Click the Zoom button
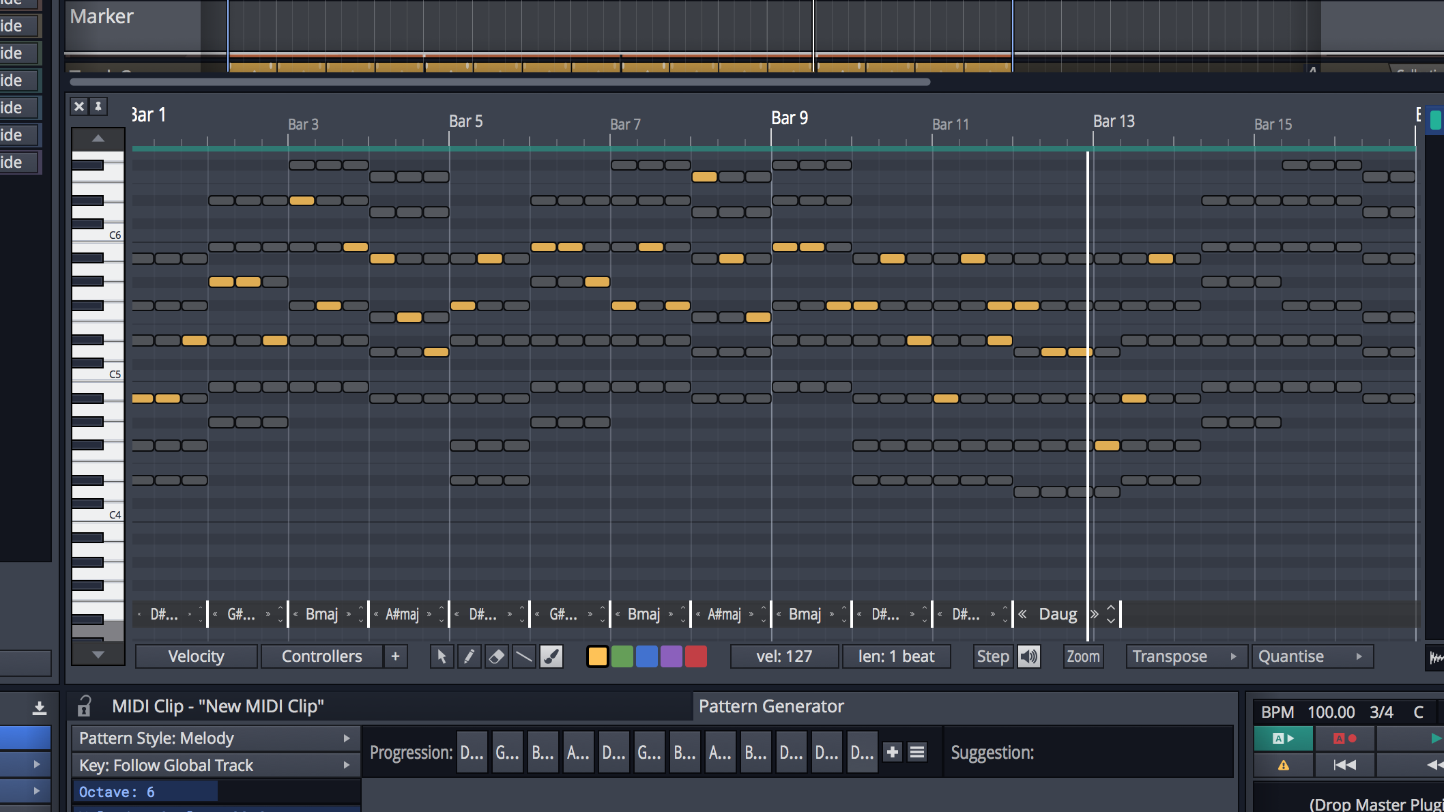Image resolution: width=1444 pixels, height=812 pixels. 1083,656
